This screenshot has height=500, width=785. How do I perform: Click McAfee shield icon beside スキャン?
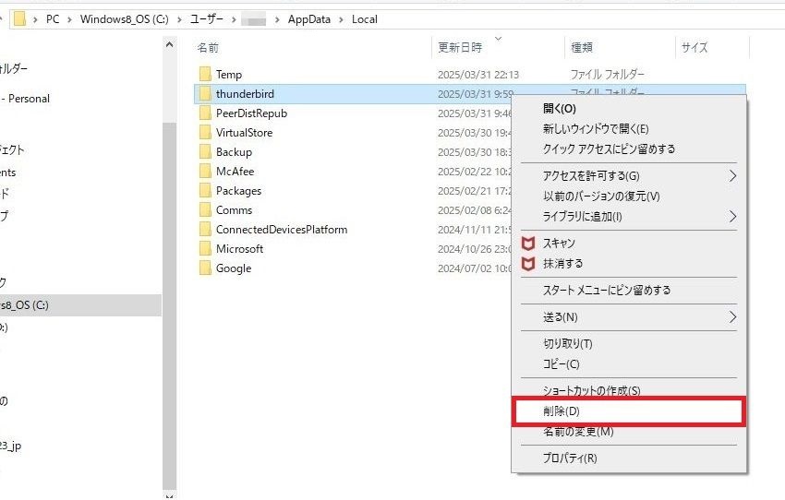528,244
